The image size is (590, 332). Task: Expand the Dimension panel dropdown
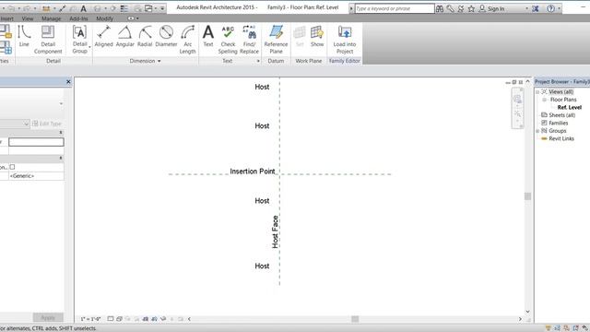(159, 61)
